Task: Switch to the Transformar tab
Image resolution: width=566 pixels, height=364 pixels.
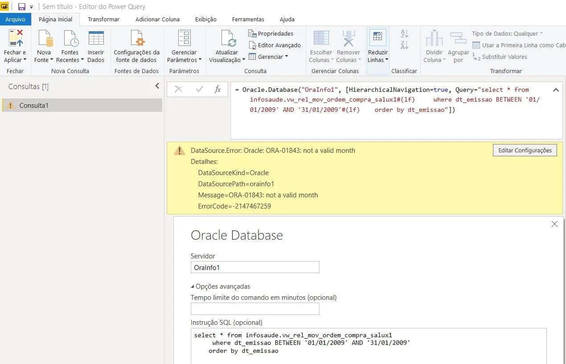Action: [x=103, y=19]
